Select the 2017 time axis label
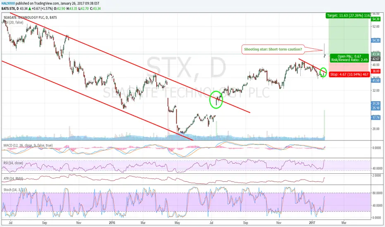 coord(312,223)
